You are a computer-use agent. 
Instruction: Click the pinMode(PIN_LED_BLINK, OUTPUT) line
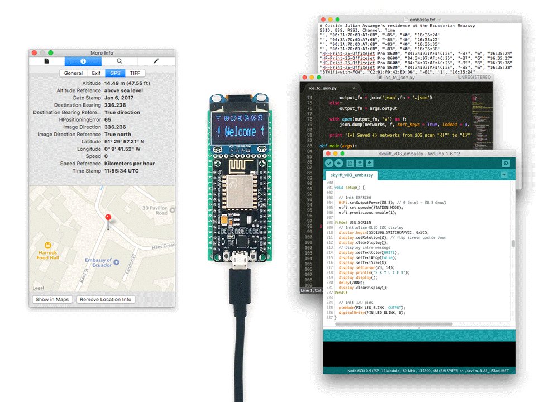[372, 307]
